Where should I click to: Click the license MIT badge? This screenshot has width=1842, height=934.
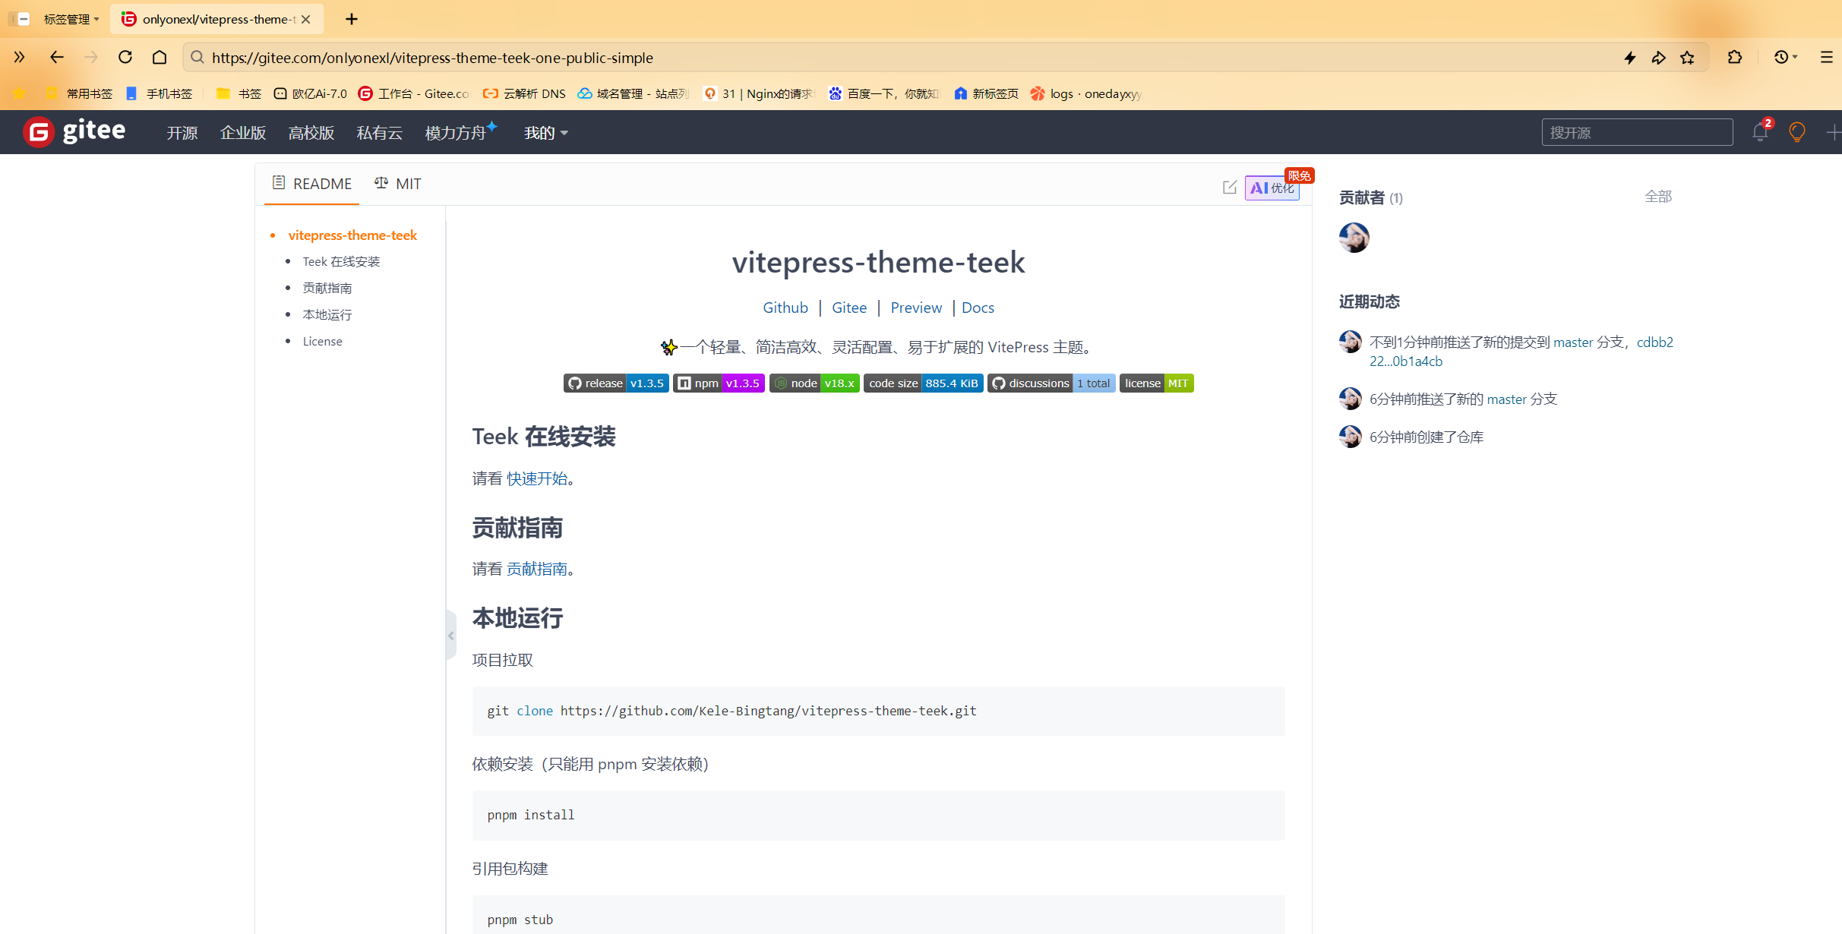click(x=1157, y=383)
